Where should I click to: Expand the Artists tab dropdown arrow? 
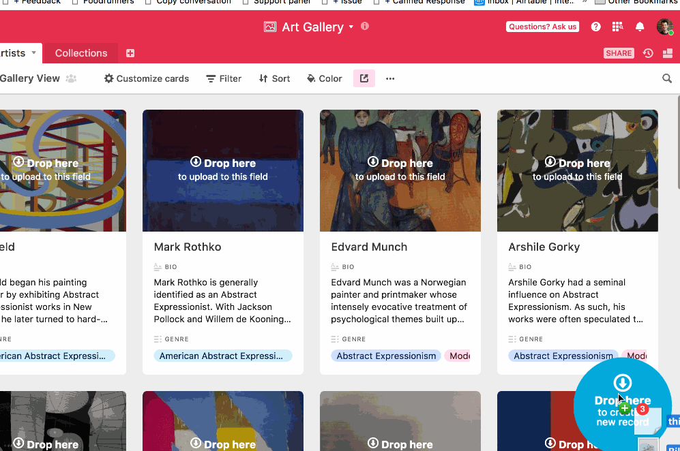34,53
